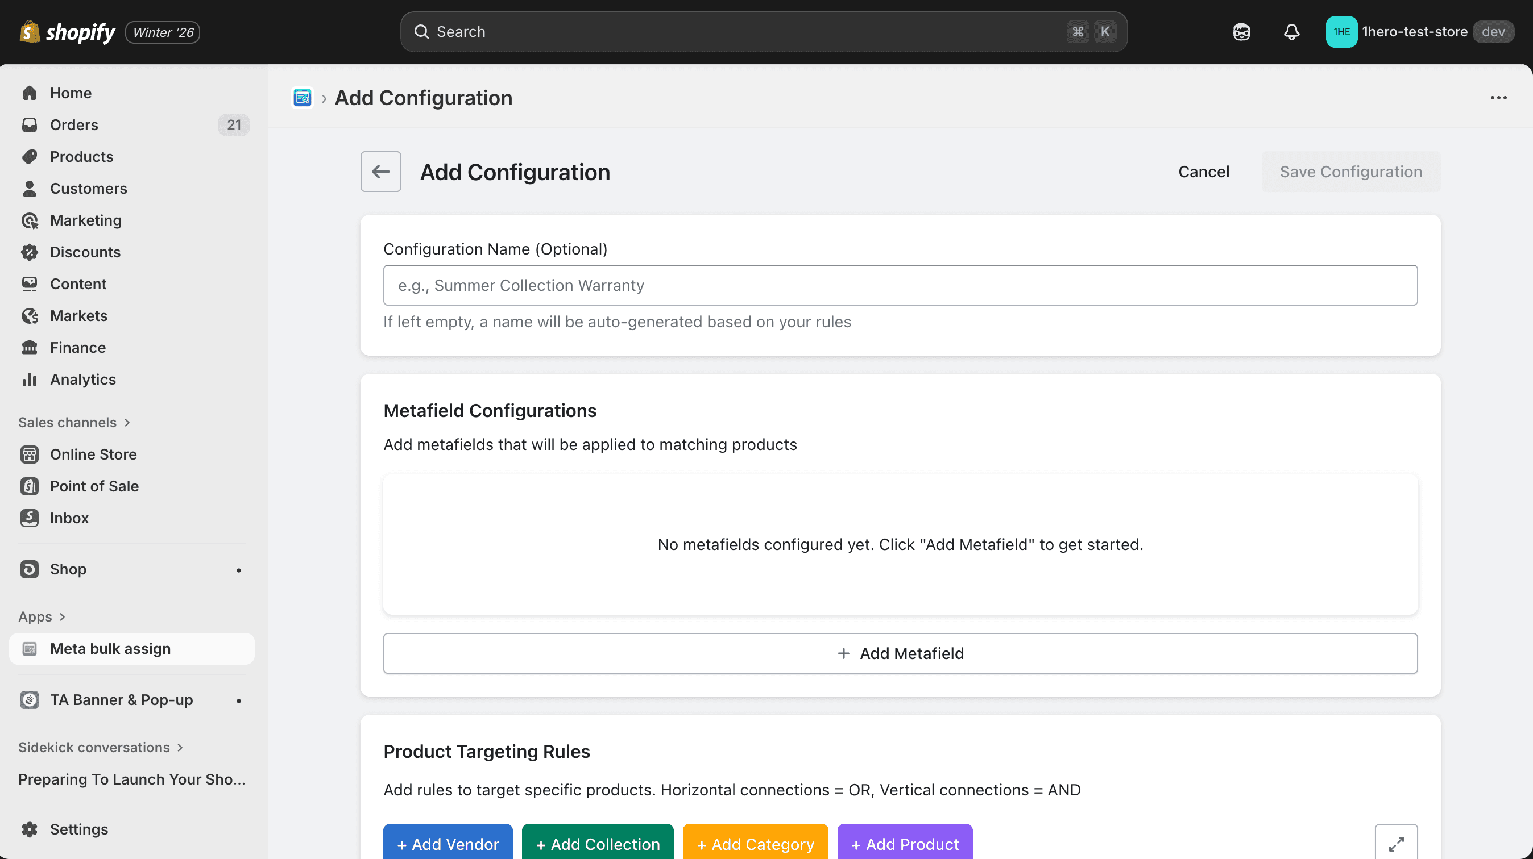This screenshot has height=859, width=1533.
Task: Open the fullscreen expand icon
Action: [x=1396, y=843]
